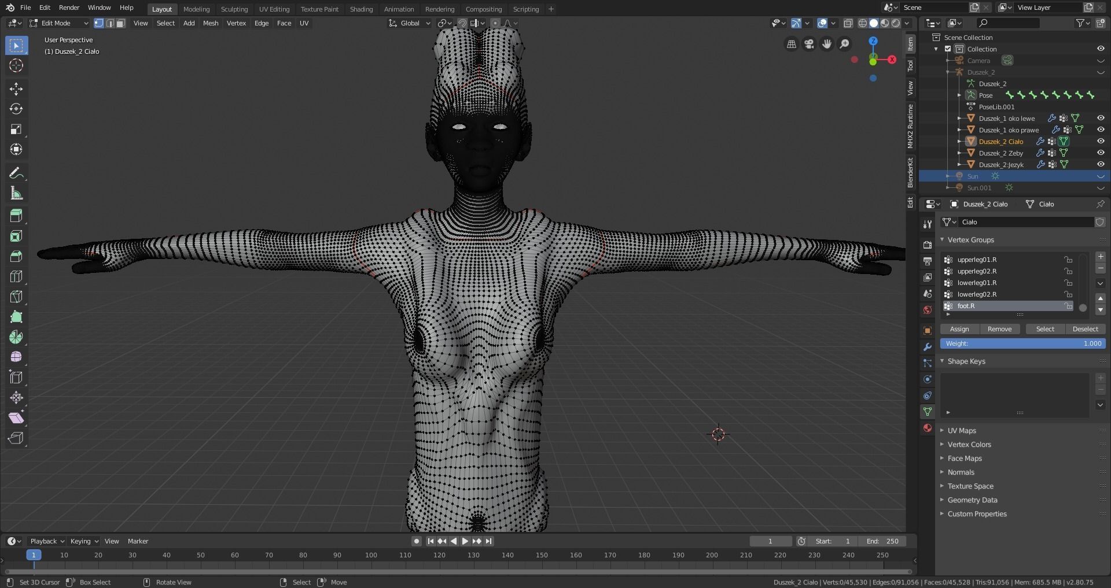Click the Assign vertex group button

(959, 329)
